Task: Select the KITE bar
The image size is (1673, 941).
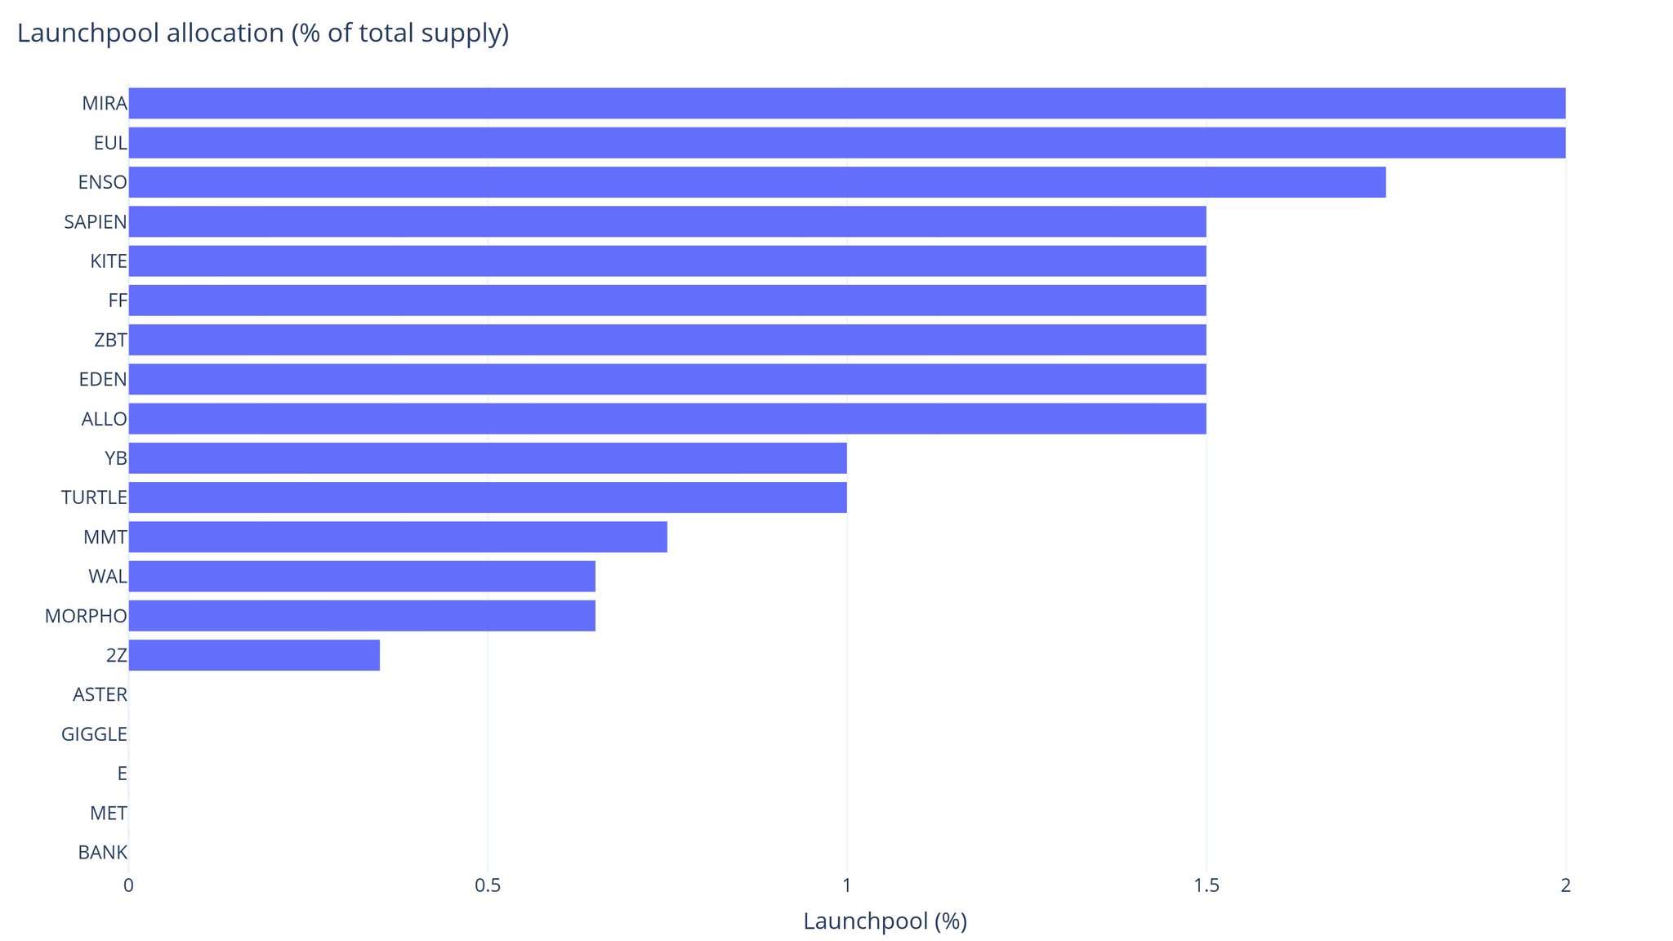Action: tap(667, 261)
